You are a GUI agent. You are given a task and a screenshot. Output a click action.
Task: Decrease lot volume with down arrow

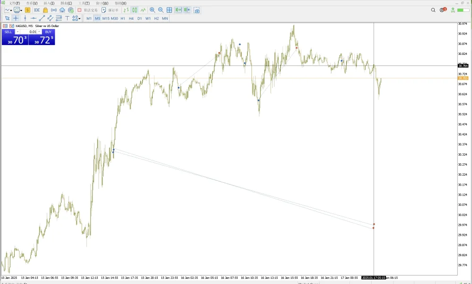[x=17, y=32]
